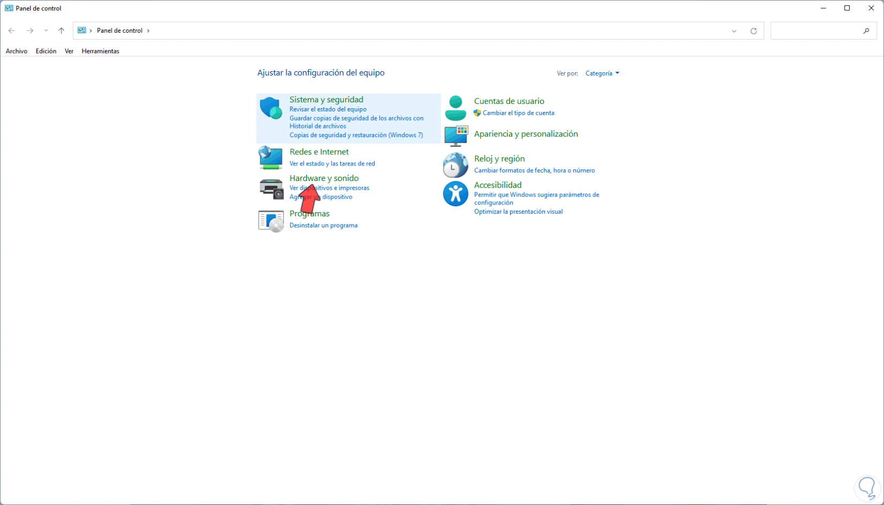Select the Cuentas de usuario icon
This screenshot has width=884, height=505.
tap(455, 107)
